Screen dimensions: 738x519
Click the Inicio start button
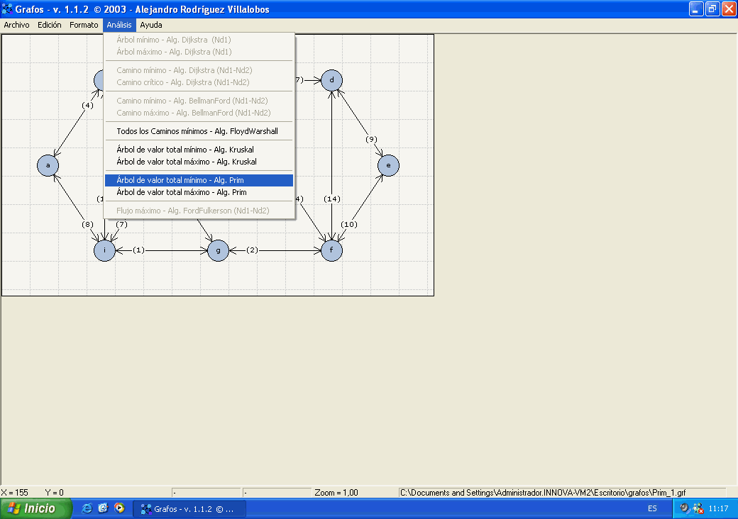(x=36, y=508)
